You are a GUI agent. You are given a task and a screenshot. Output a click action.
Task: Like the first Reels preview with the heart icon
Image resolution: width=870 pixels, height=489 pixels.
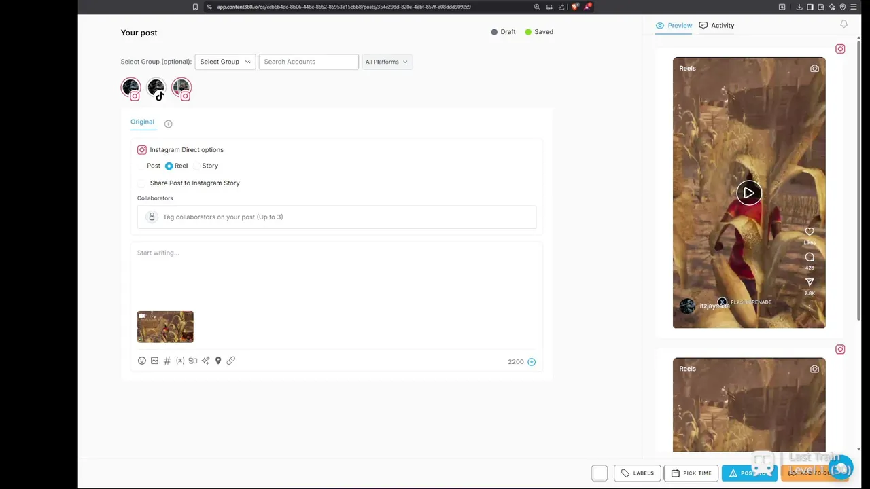(x=810, y=232)
